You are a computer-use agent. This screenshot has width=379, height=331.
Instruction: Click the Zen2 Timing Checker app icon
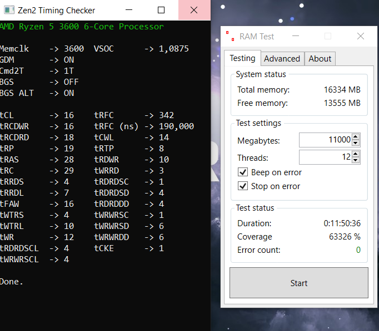(x=9, y=10)
